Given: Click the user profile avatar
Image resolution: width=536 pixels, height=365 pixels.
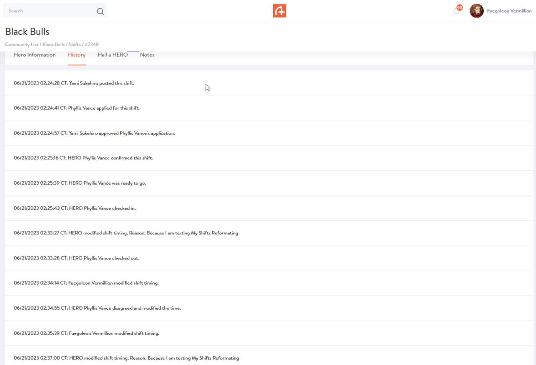Looking at the screenshot, I should coord(477,11).
